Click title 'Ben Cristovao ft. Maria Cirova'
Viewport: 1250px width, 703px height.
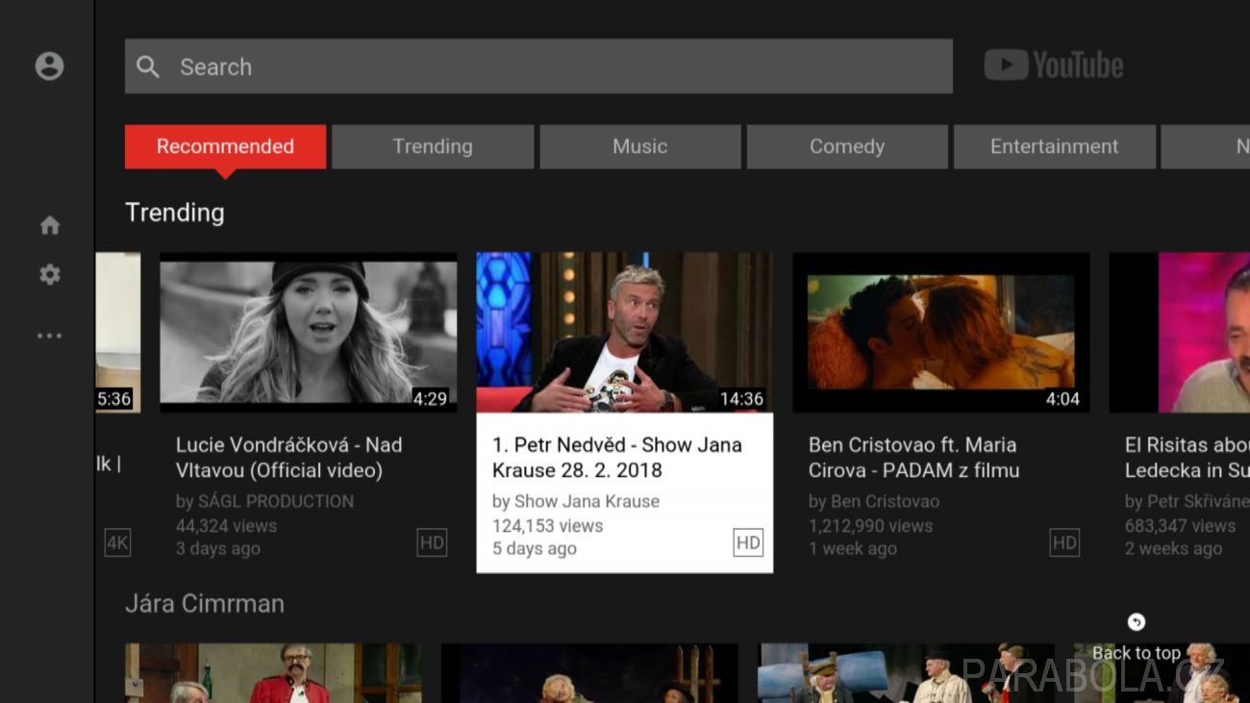pyautogui.click(x=913, y=458)
